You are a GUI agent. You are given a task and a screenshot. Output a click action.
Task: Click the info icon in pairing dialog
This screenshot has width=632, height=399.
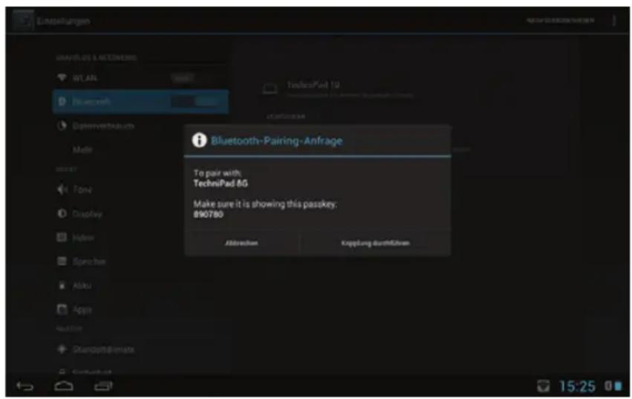pos(199,140)
